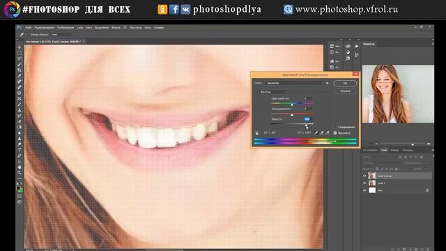
Task: Open the tool preset picker arrow
Action: point(26,34)
